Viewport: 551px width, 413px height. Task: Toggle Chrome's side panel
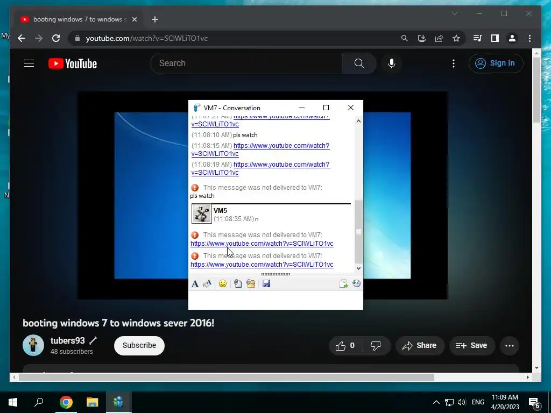495,38
